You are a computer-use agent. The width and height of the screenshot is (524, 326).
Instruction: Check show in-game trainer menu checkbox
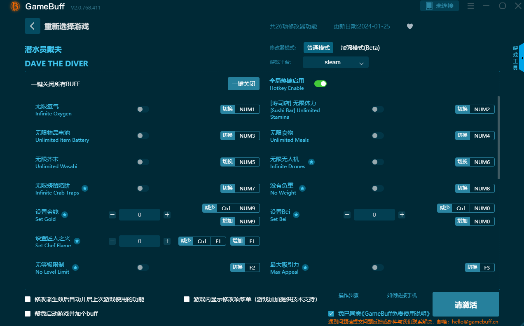pyautogui.click(x=187, y=299)
